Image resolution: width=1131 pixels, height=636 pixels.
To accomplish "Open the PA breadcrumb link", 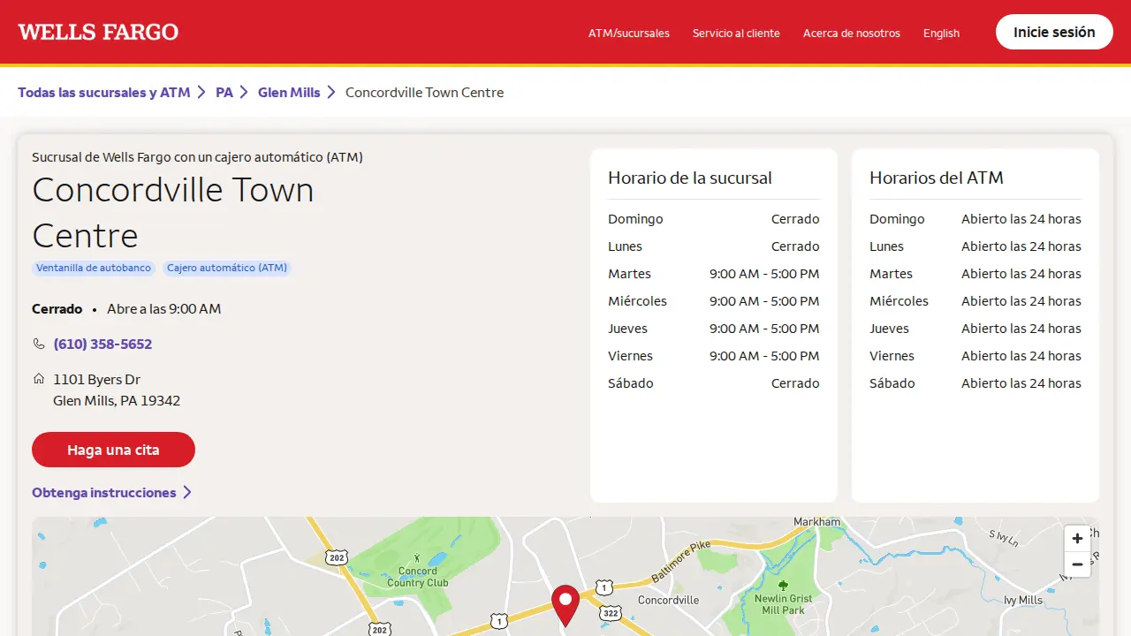I will tap(224, 92).
